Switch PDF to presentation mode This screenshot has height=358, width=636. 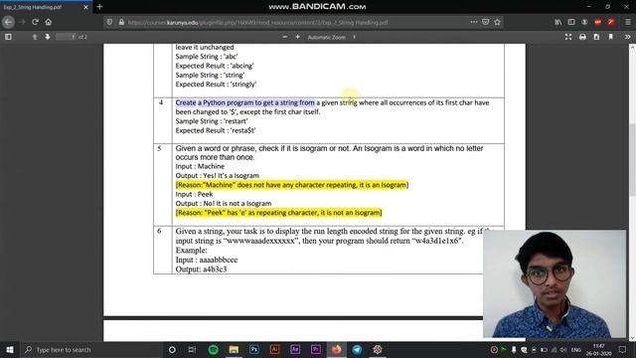(568, 37)
